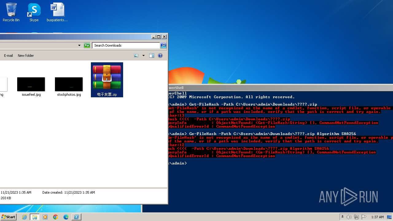
Task: Launch Skype from the desktop
Action: (x=34, y=12)
